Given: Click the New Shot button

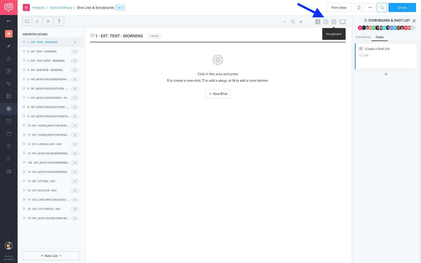Looking at the screenshot, I should coord(218,94).
